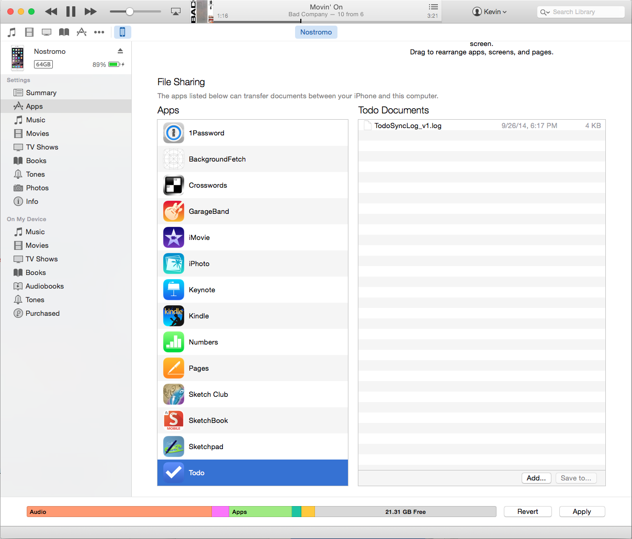Select the Pages app icon
Screen dimensions: 632x539
click(174, 368)
